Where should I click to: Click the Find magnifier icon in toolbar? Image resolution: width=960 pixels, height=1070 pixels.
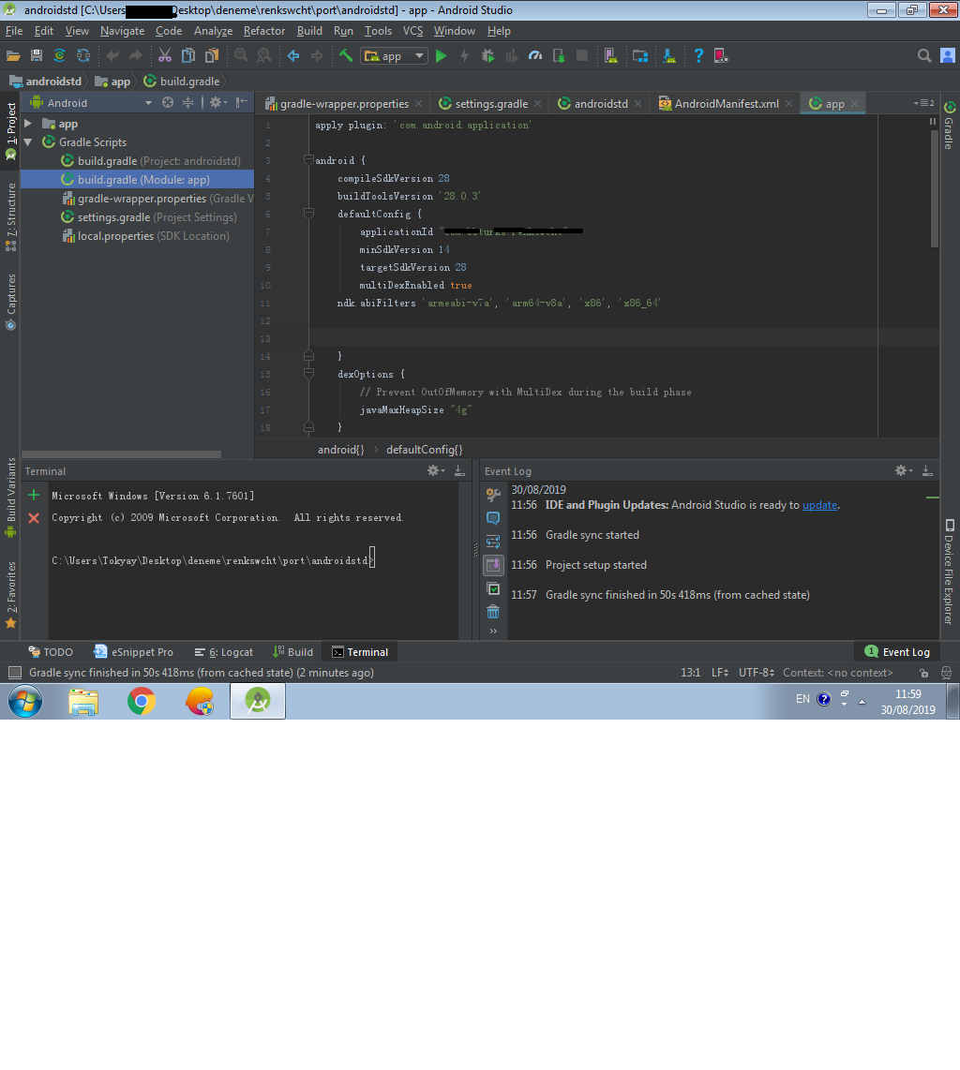click(241, 56)
